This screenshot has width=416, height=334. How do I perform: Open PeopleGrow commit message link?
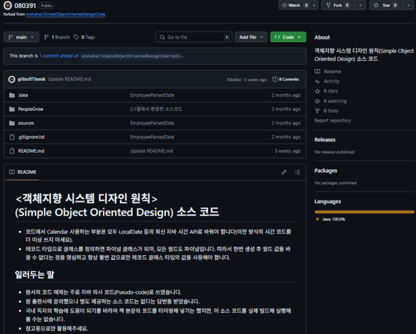coord(156,109)
